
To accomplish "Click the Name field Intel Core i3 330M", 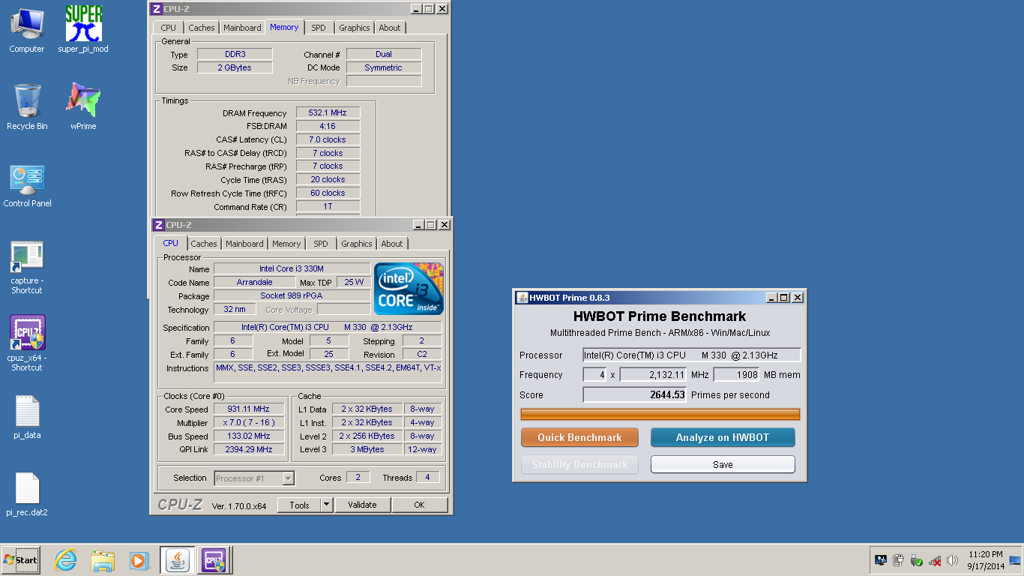I will [292, 268].
